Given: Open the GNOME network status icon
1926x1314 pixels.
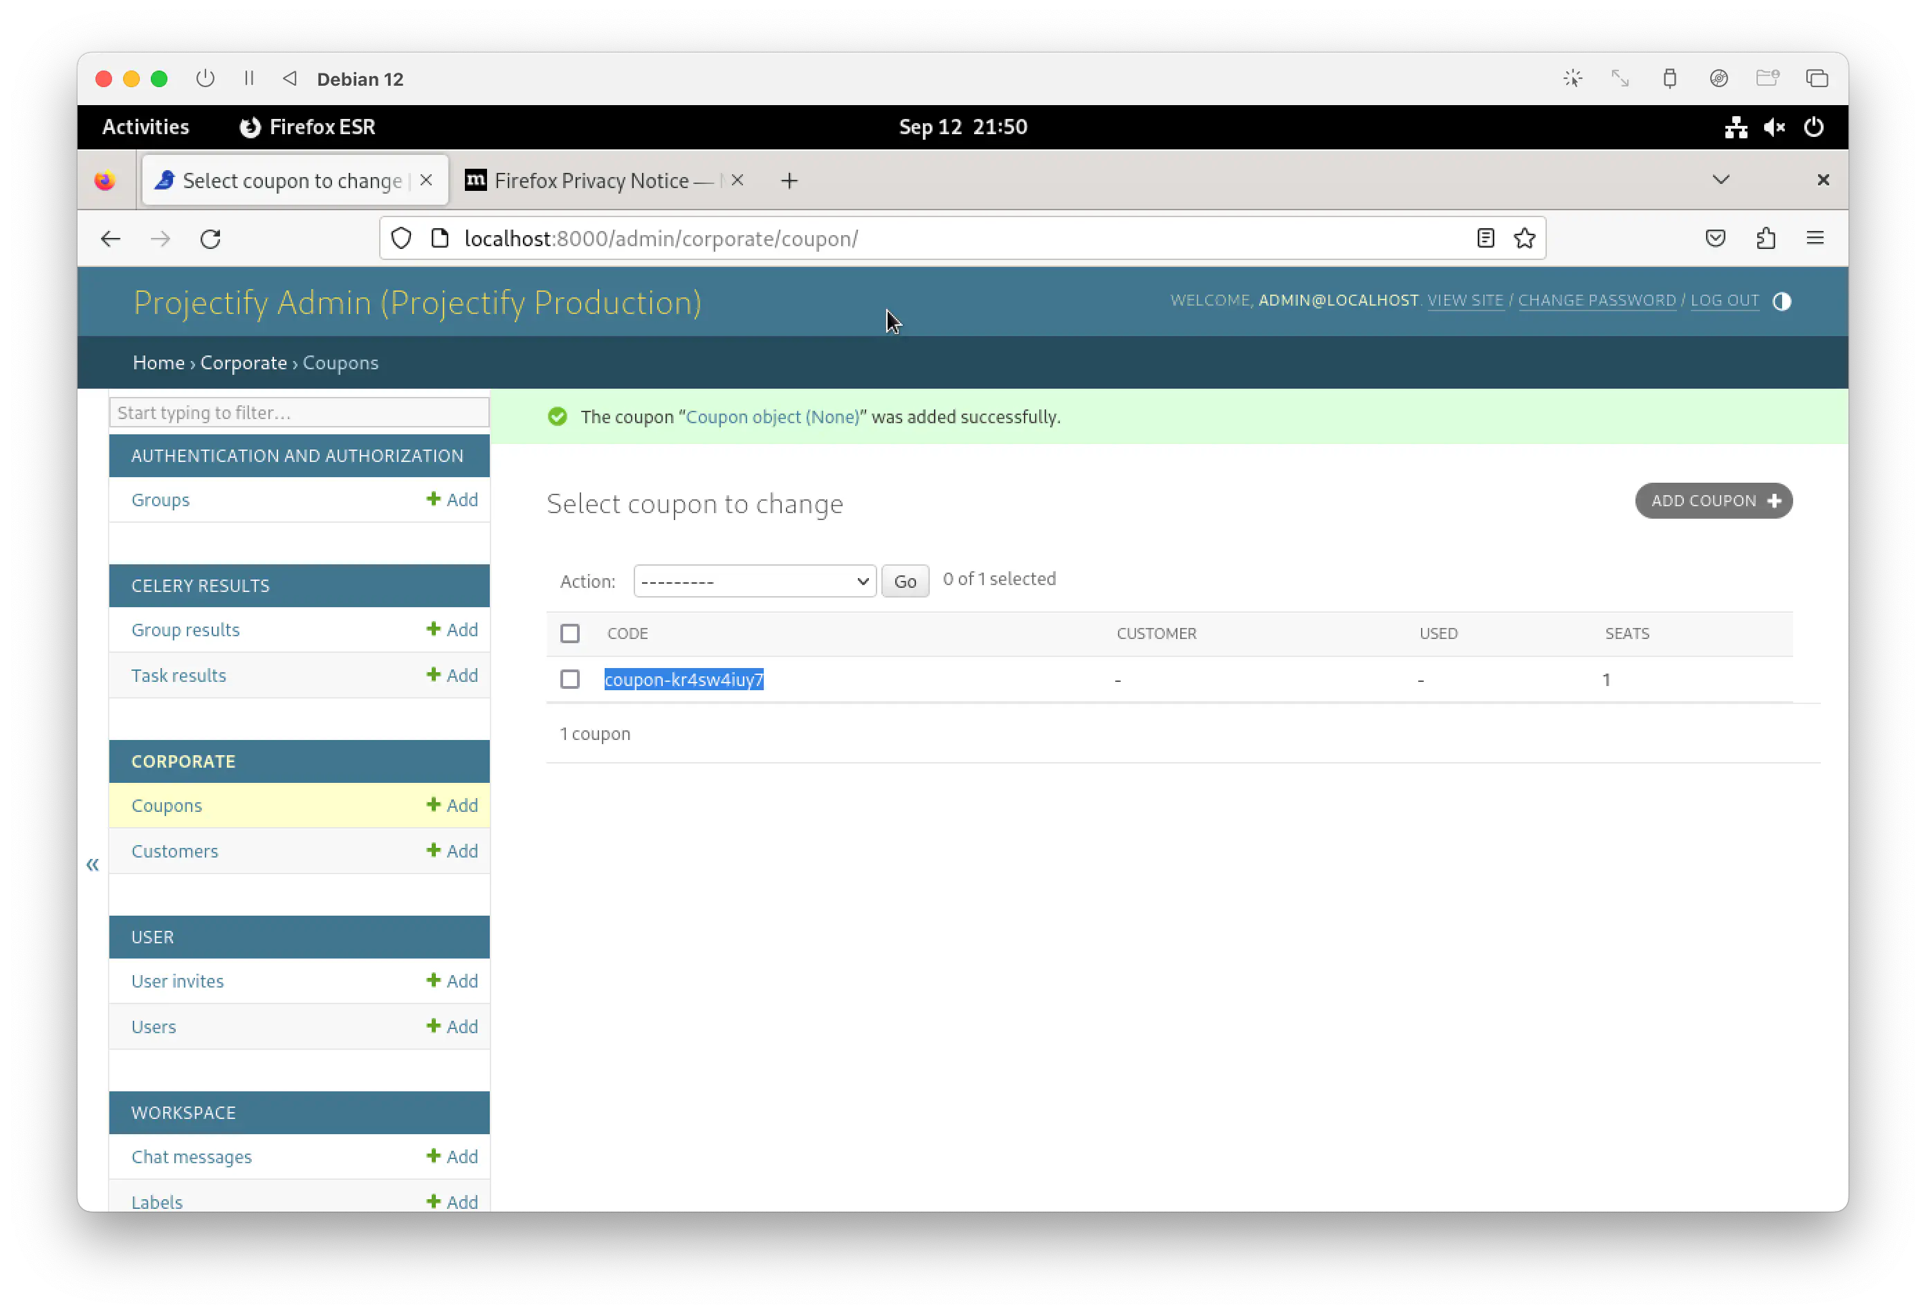Looking at the screenshot, I should click(x=1735, y=127).
